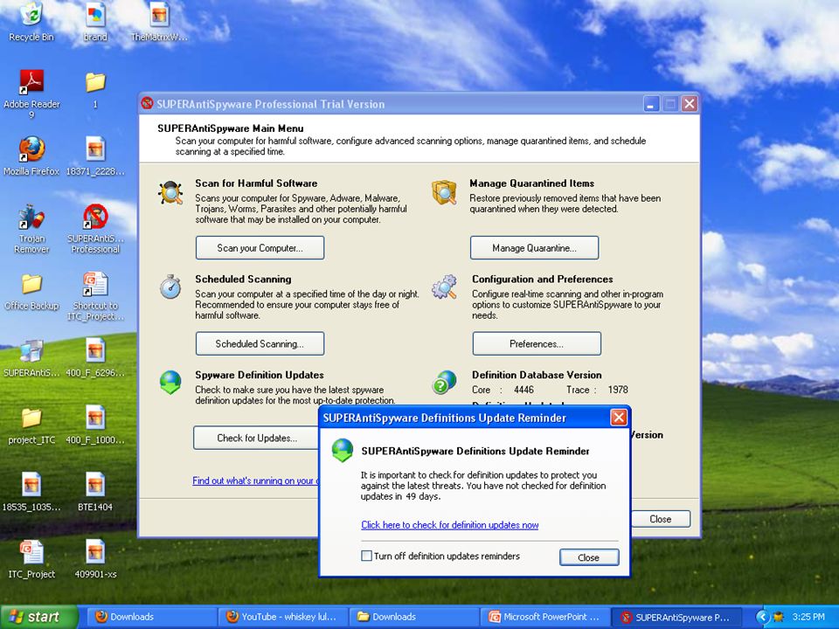The image size is (839, 629).
Task: Click the Spyware Definition Updates globe icon
Action: tap(170, 383)
